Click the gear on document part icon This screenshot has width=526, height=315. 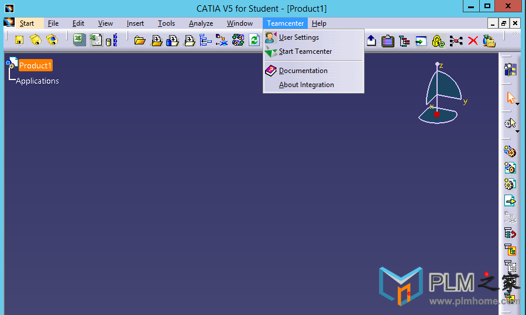tap(510, 184)
